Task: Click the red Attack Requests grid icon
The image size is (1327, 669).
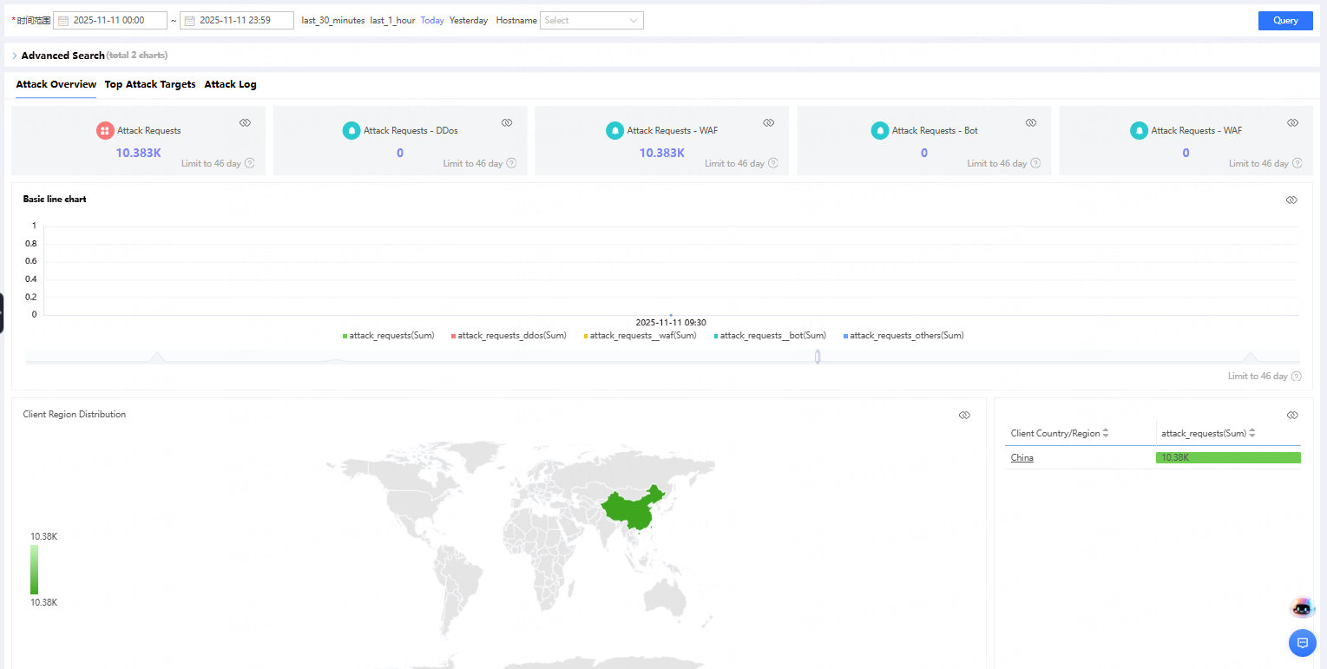Action: [x=105, y=131]
